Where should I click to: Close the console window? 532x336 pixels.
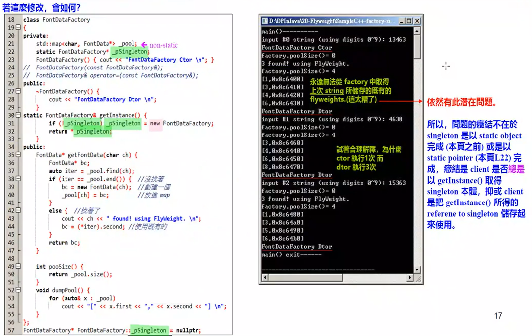417,21
